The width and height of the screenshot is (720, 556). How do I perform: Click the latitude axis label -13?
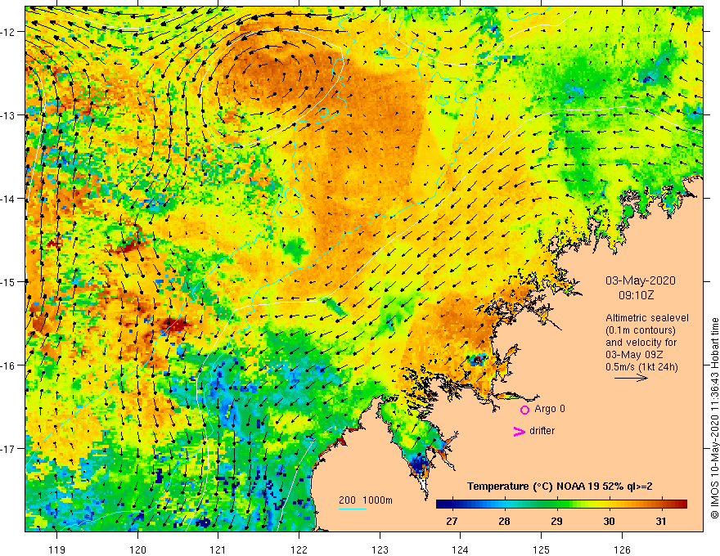point(9,115)
